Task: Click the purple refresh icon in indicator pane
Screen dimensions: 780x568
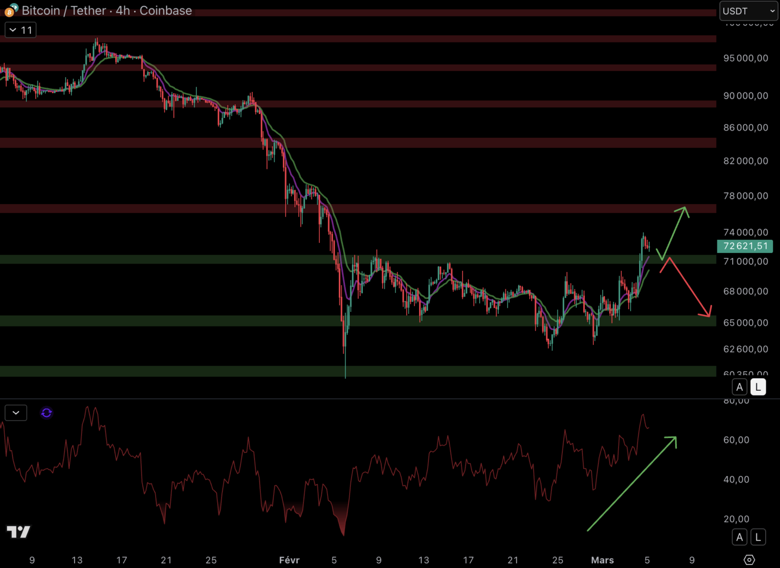Action: pos(46,413)
